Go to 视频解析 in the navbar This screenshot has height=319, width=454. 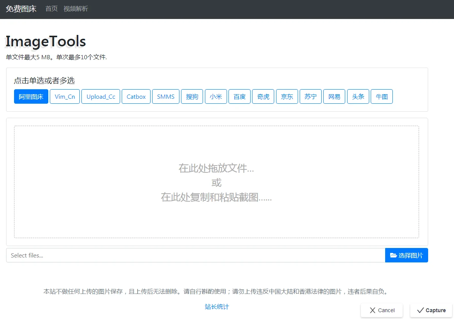pyautogui.click(x=76, y=9)
